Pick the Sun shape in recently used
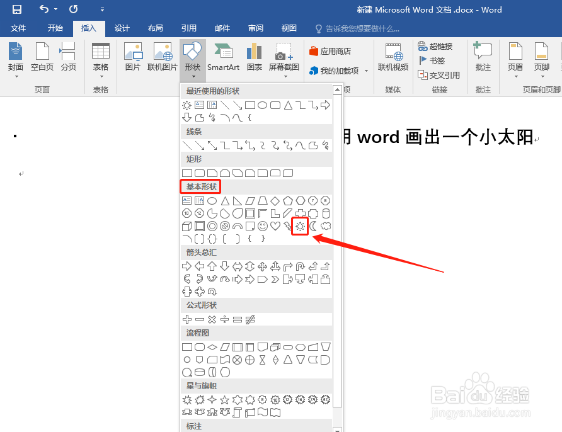Screen dimensions: 562x432 click(x=186, y=105)
